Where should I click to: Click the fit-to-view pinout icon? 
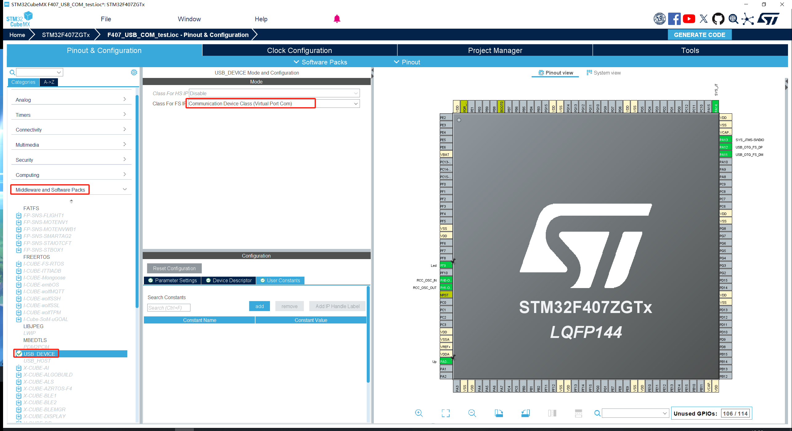(x=446, y=413)
